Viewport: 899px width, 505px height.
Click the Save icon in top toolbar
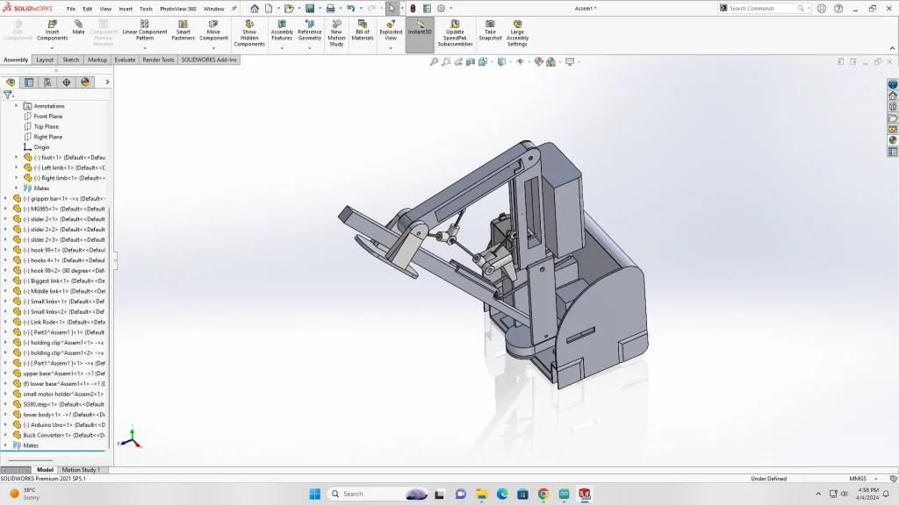[x=310, y=8]
